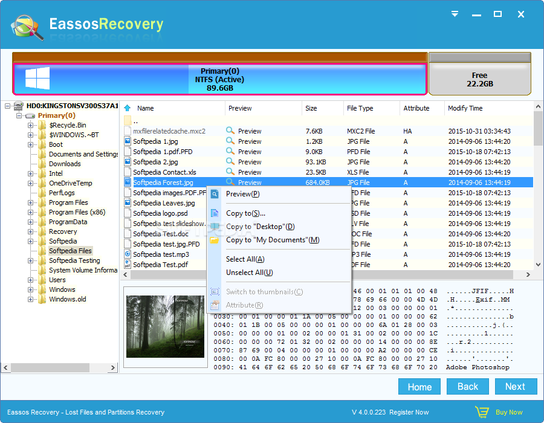
Task: Expand the Users folder node
Action: [31, 280]
